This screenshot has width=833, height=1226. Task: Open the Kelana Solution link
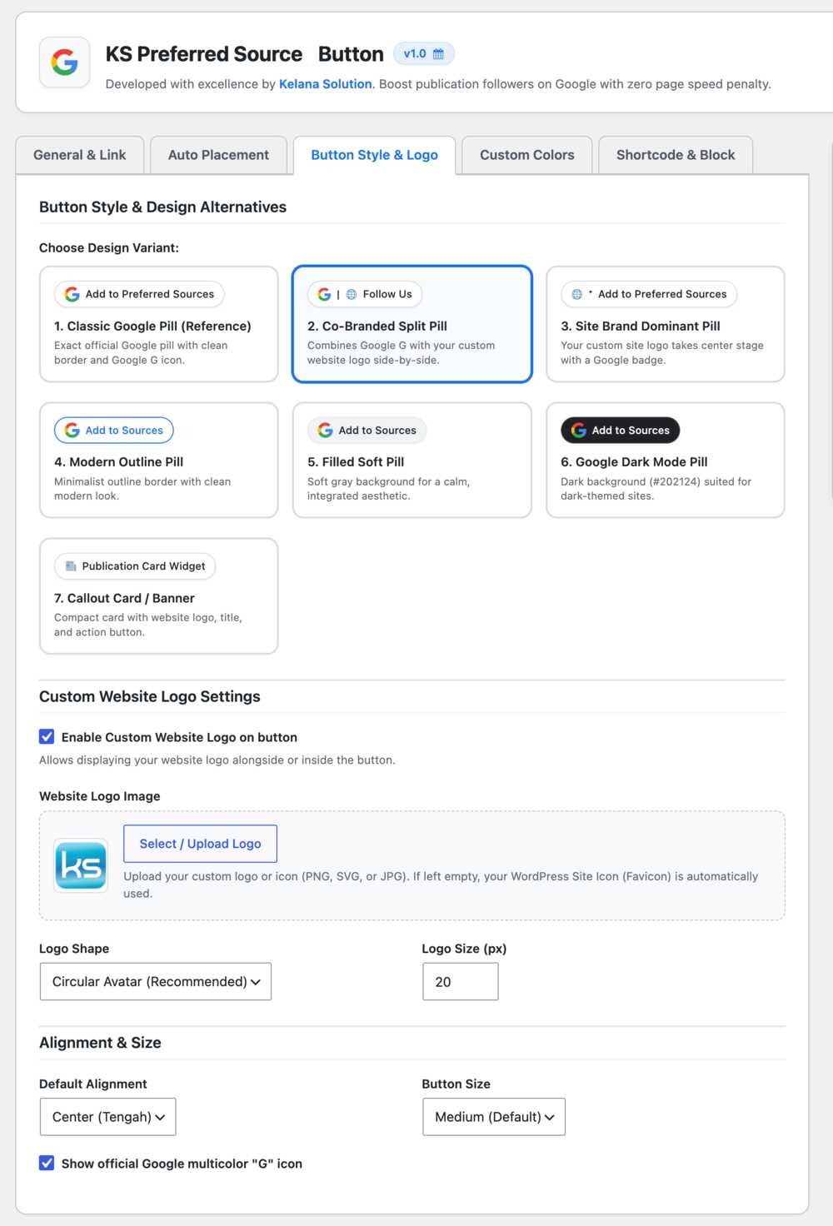click(x=325, y=84)
